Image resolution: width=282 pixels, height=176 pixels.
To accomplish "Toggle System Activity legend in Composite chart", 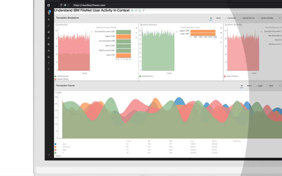I will (62, 79).
